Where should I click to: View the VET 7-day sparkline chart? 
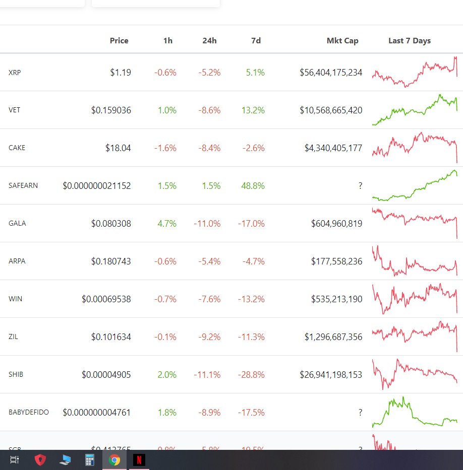pos(415,110)
